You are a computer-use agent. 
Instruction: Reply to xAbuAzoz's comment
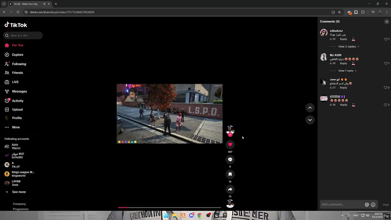343,39
